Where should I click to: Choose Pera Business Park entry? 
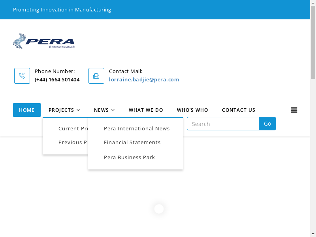[x=129, y=157]
